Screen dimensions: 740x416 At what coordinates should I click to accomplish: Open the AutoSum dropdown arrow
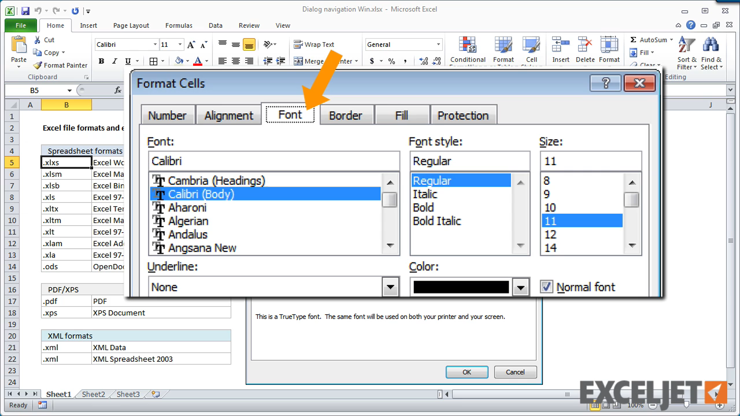pos(671,40)
